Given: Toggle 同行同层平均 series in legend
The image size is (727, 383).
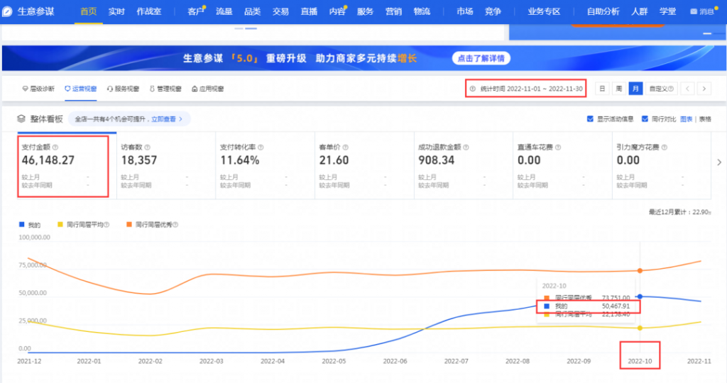Looking at the screenshot, I should (x=84, y=225).
